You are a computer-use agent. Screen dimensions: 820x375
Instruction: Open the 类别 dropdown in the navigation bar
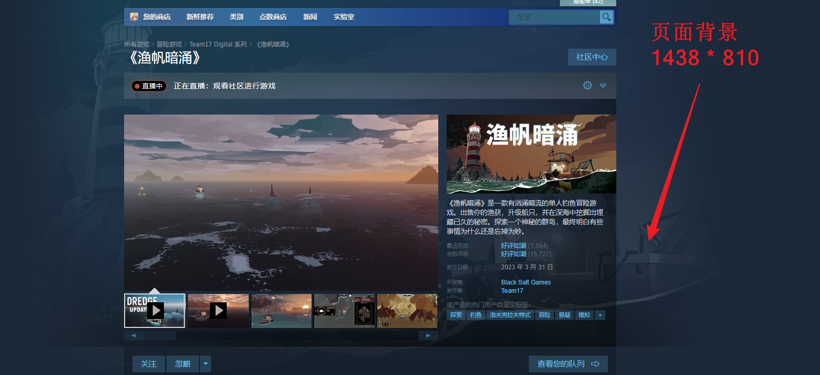coord(237,16)
